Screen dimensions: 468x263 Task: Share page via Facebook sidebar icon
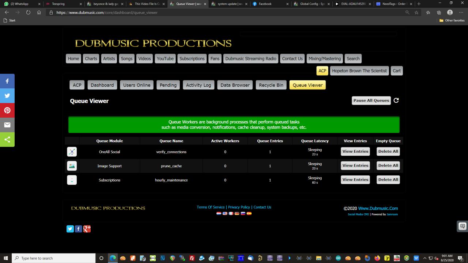(7, 81)
